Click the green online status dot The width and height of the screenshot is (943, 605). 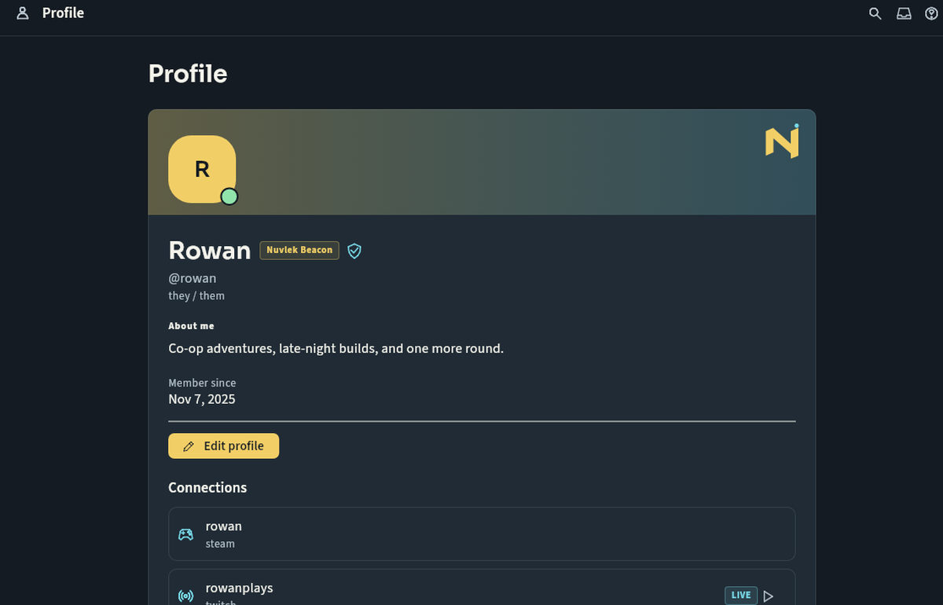tap(229, 196)
